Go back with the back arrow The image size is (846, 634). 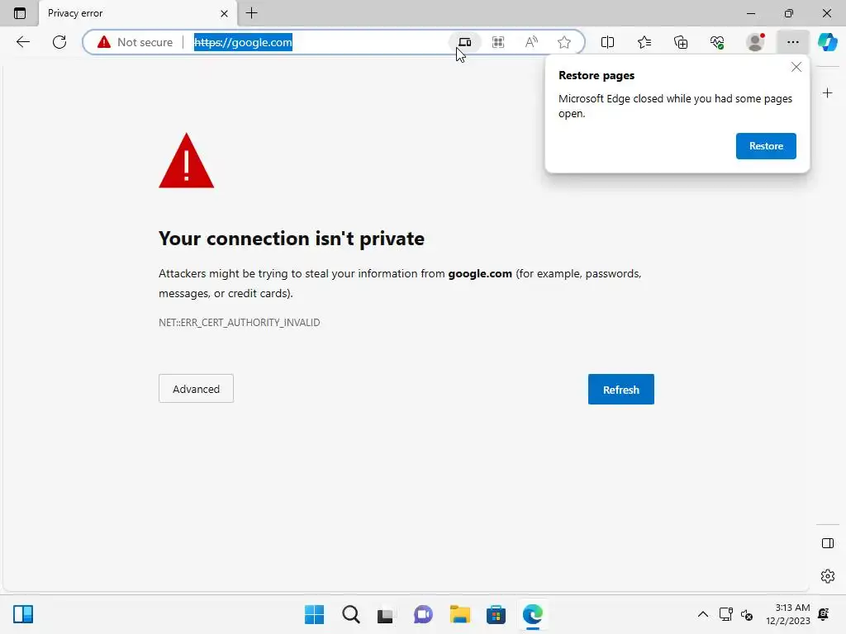[22, 42]
